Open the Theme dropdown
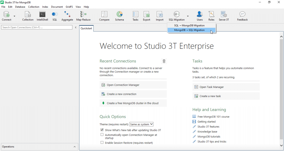This screenshot has height=151, width=284. click(141, 124)
